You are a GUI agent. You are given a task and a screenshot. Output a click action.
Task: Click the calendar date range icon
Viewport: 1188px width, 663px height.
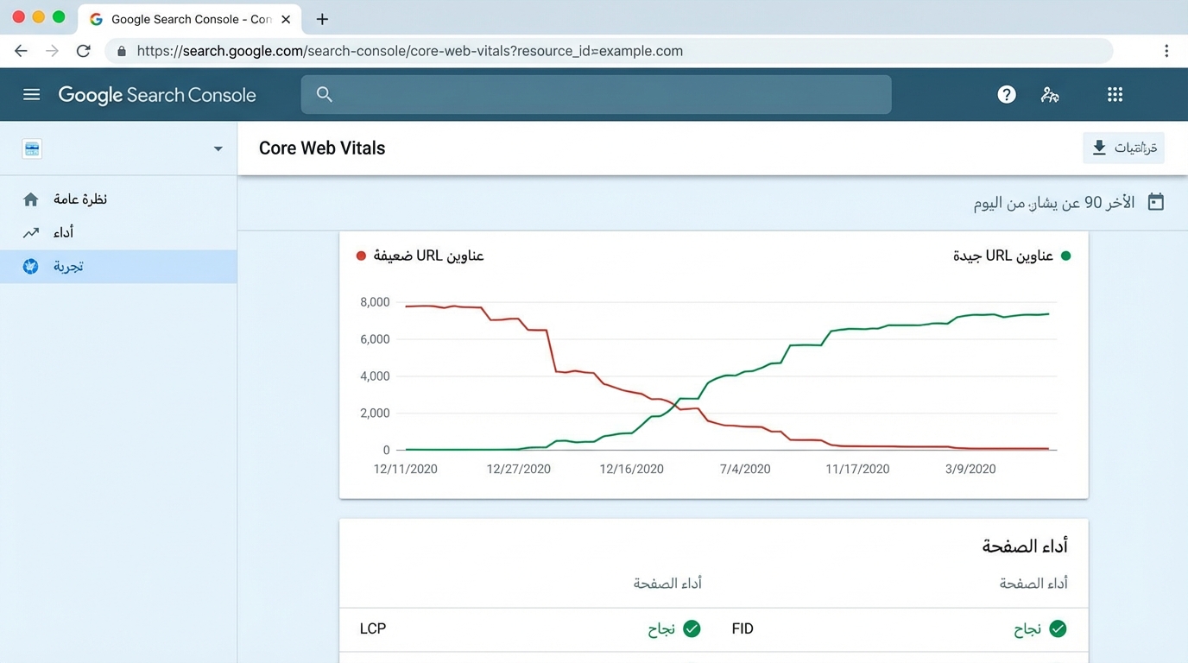click(x=1155, y=202)
